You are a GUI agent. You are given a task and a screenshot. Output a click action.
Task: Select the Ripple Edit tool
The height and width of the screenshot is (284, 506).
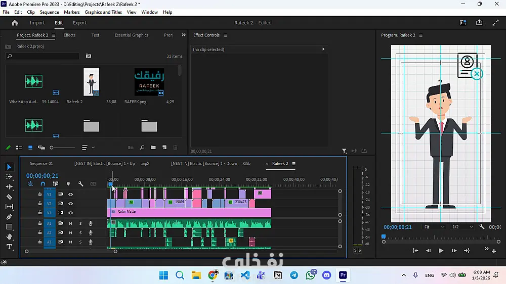click(9, 186)
